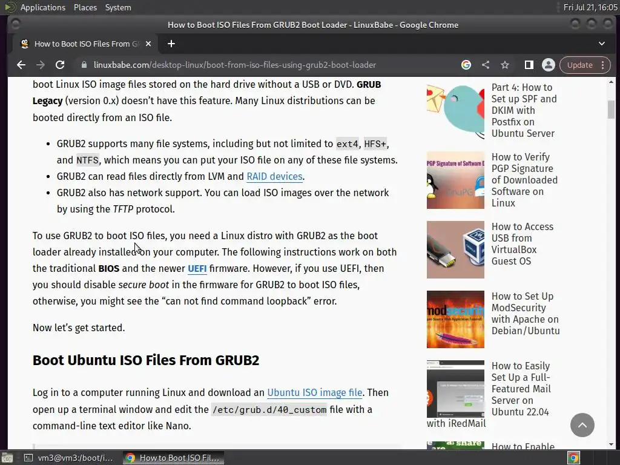Image resolution: width=620 pixels, height=465 pixels.
Task: Bookmark this page with the star icon
Action: (505, 65)
